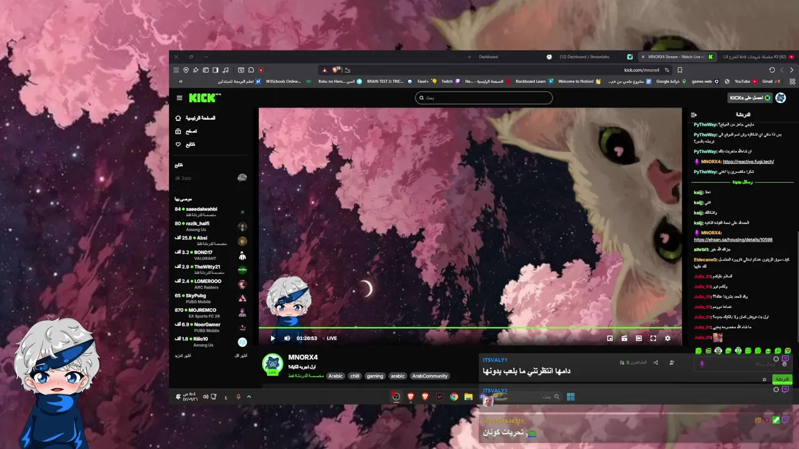799x449 pixels.
Task: Open Riiio10 recommended channel
Action: click(210, 341)
